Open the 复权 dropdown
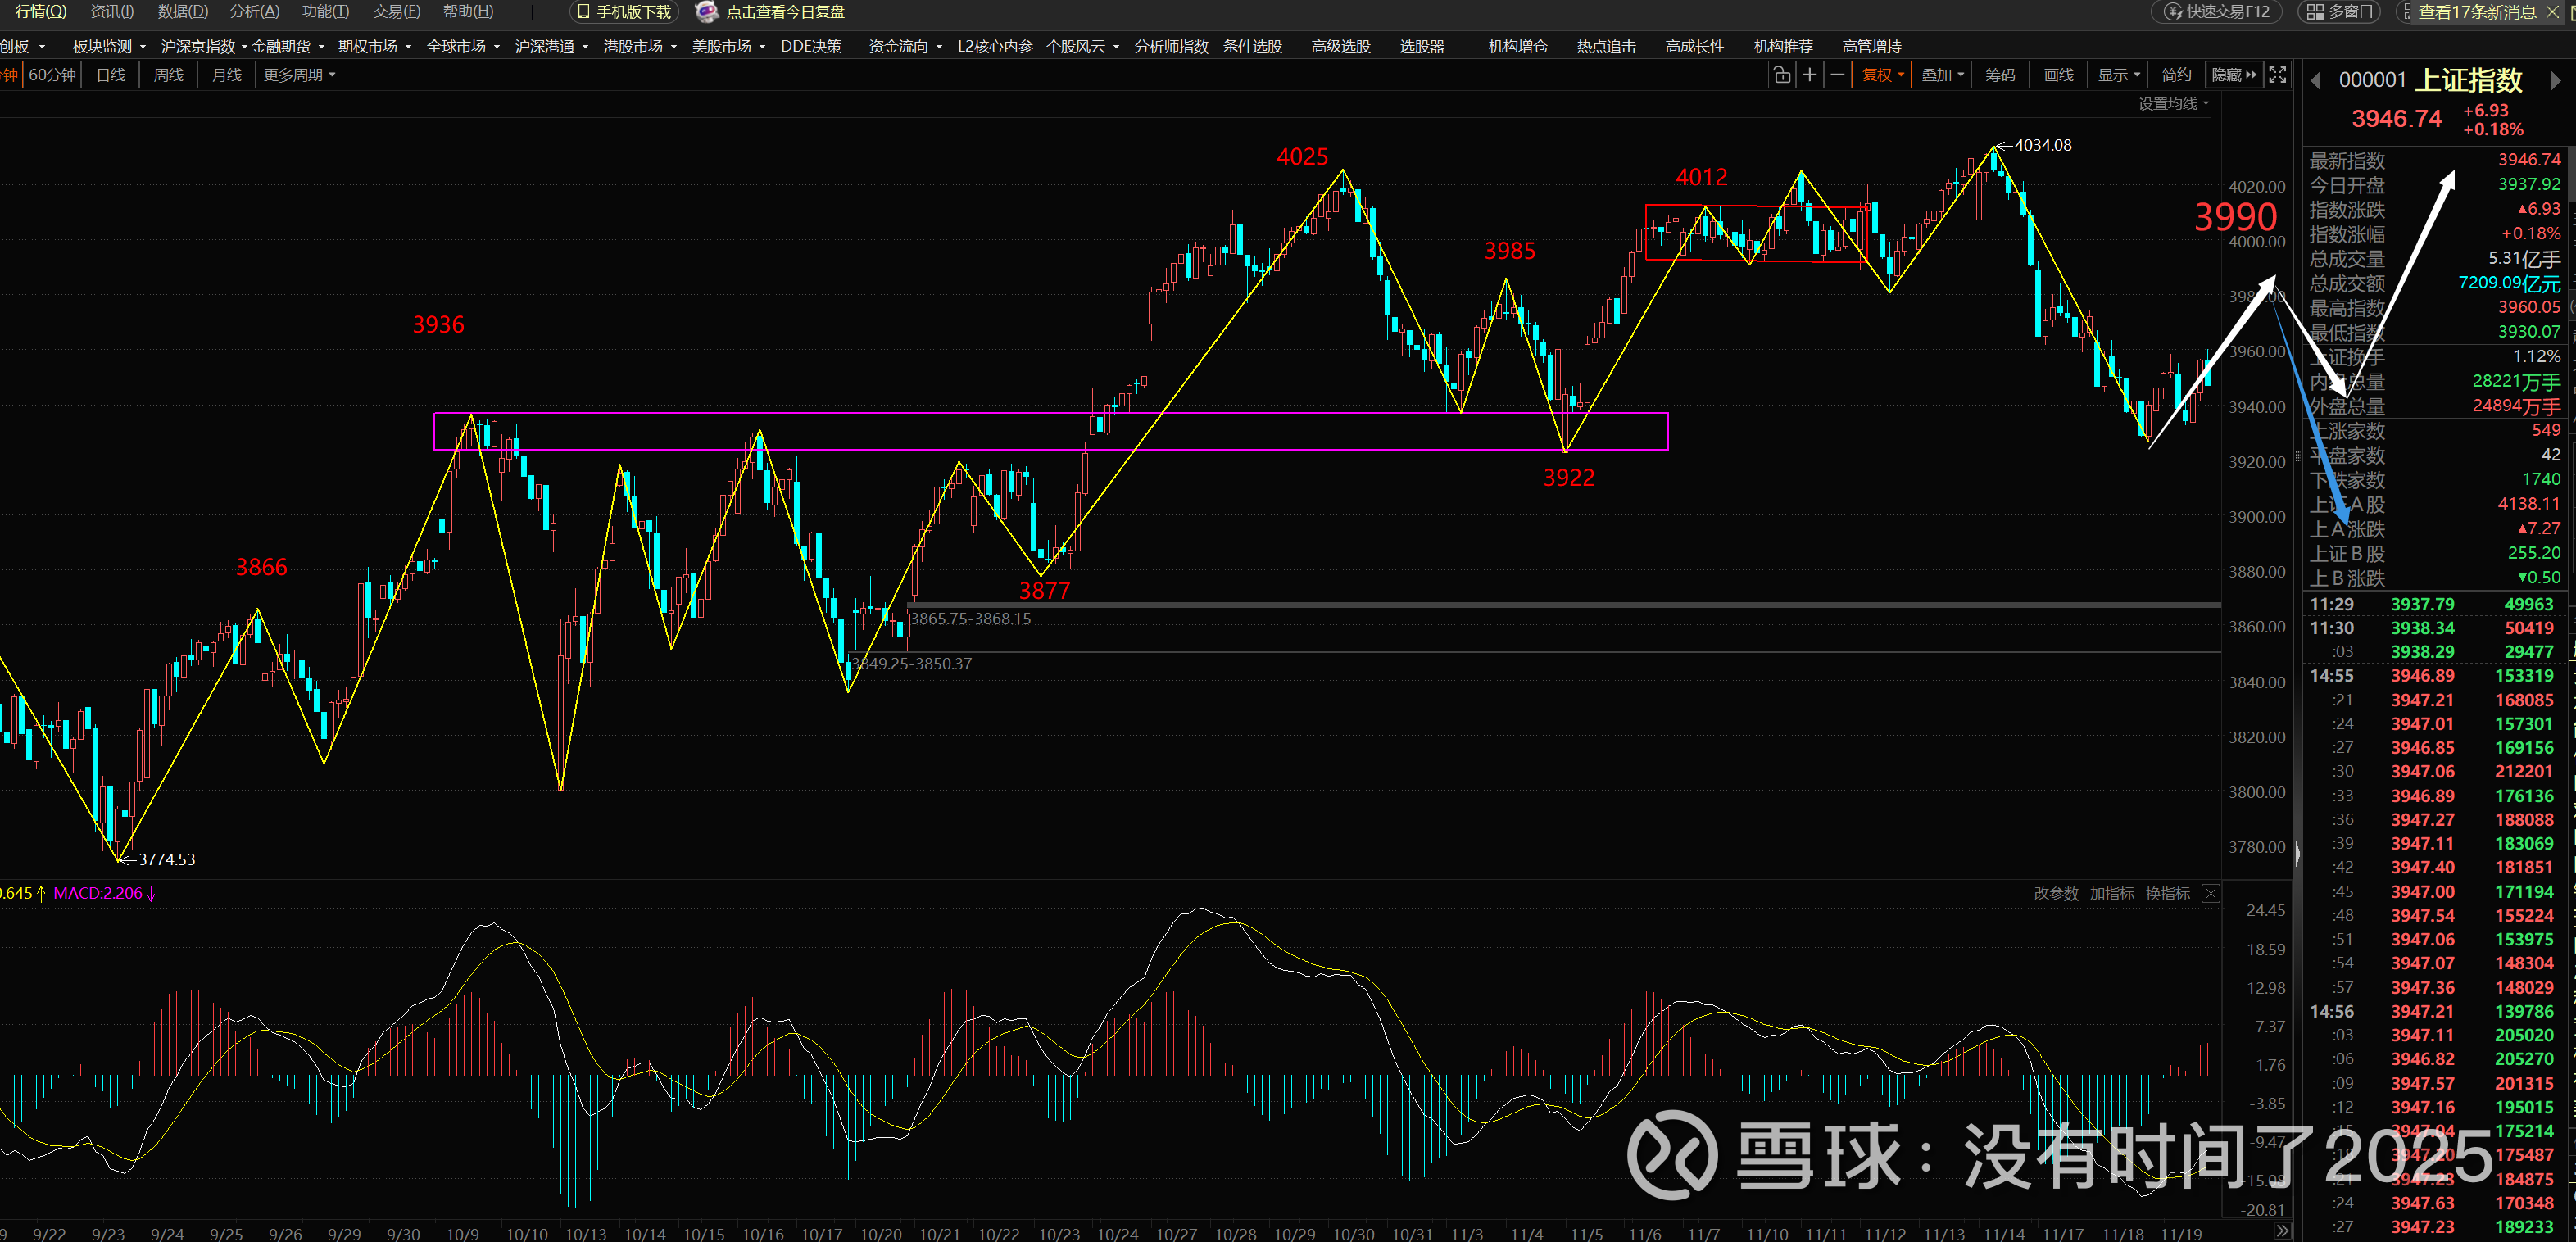The width and height of the screenshot is (2576, 1242). (x=1882, y=75)
